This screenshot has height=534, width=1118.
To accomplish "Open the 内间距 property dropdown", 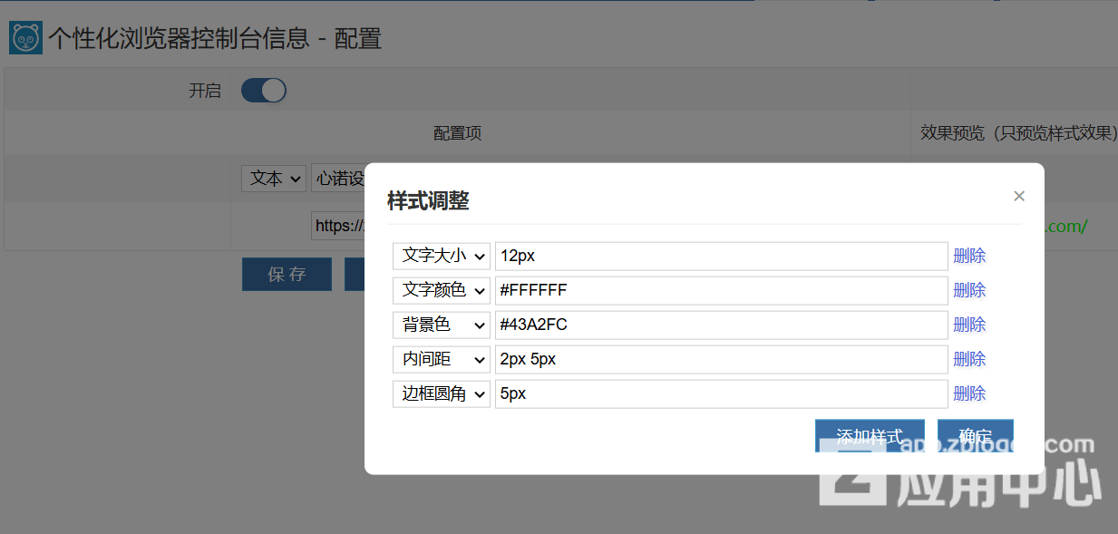I will point(442,359).
